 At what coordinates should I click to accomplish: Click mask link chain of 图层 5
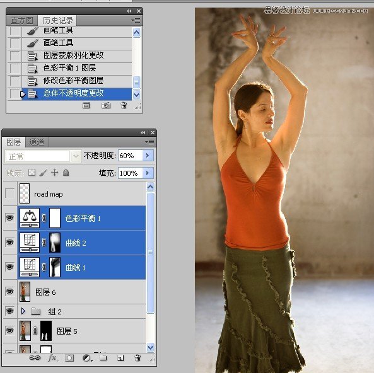click(35, 331)
